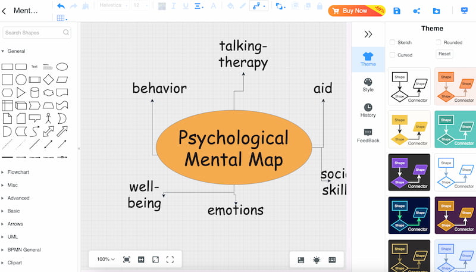Open the font size 12 dropdown
476x272 pixels.
[x=140, y=5]
